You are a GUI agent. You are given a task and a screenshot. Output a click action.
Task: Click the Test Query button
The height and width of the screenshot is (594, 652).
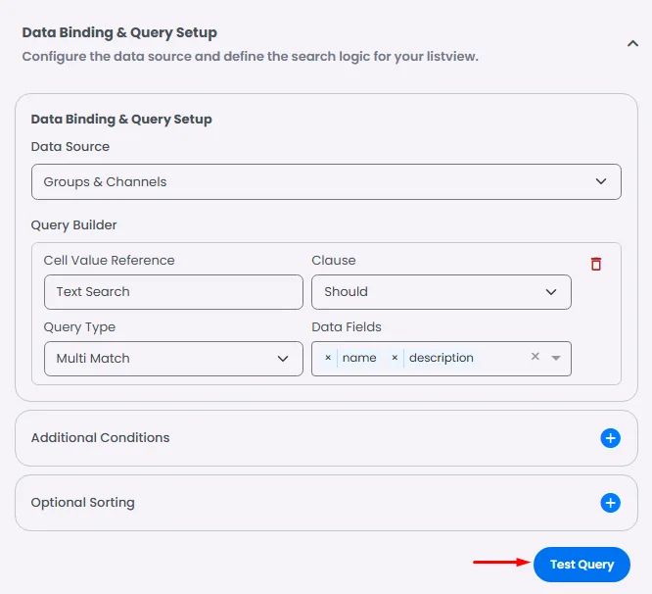click(x=582, y=565)
